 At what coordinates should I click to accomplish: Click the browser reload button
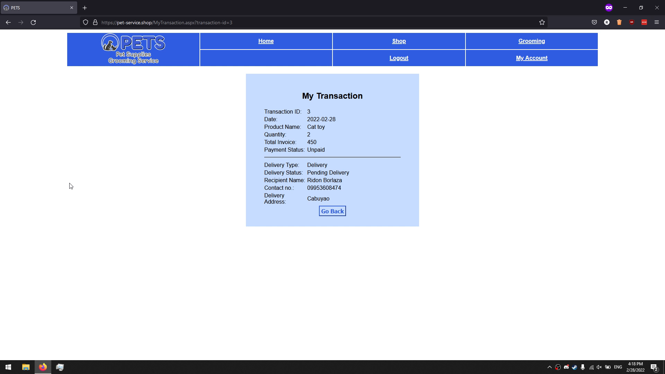tap(33, 23)
